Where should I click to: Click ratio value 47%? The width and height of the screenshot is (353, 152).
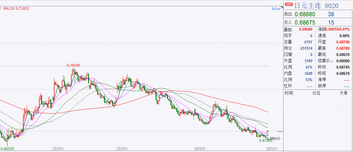(x=309, y=67)
